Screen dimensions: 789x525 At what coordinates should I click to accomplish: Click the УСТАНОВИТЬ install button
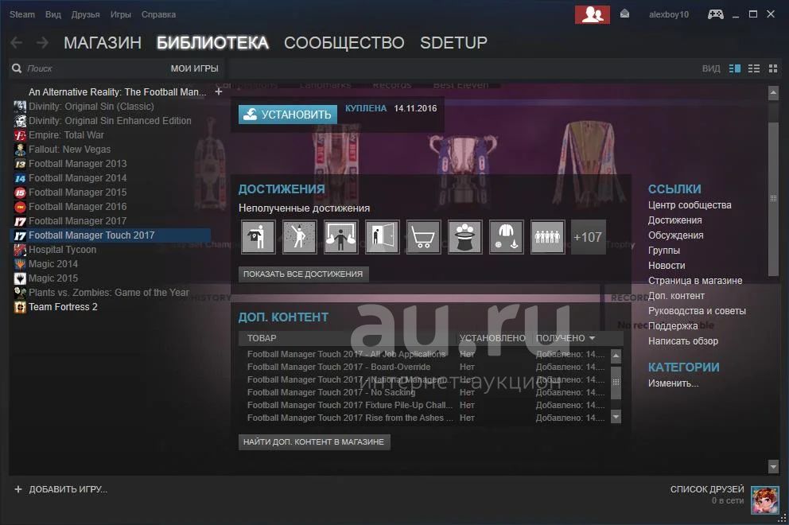287,115
